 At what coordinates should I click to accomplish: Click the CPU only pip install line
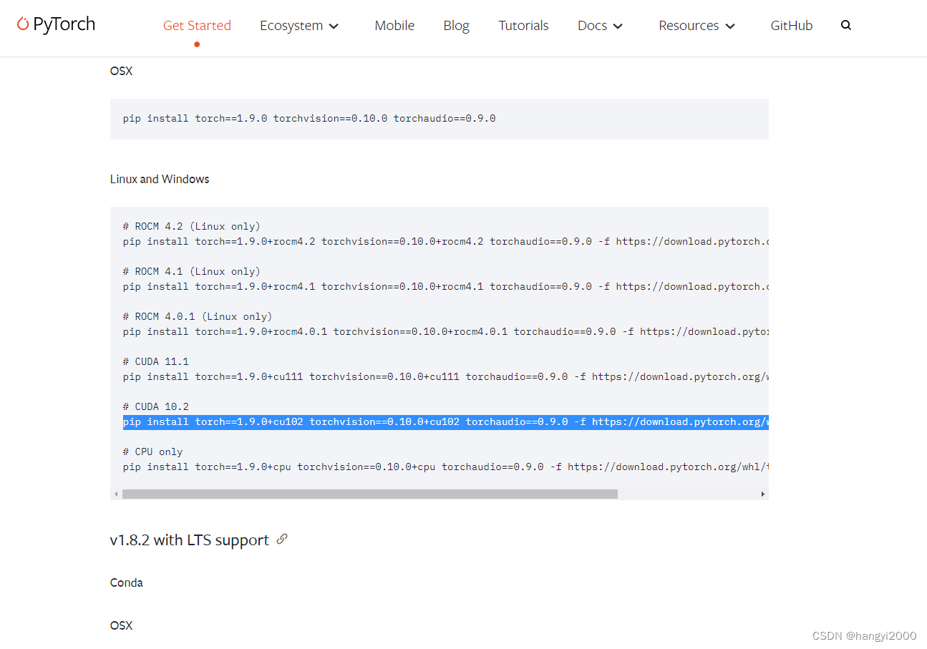pos(445,467)
